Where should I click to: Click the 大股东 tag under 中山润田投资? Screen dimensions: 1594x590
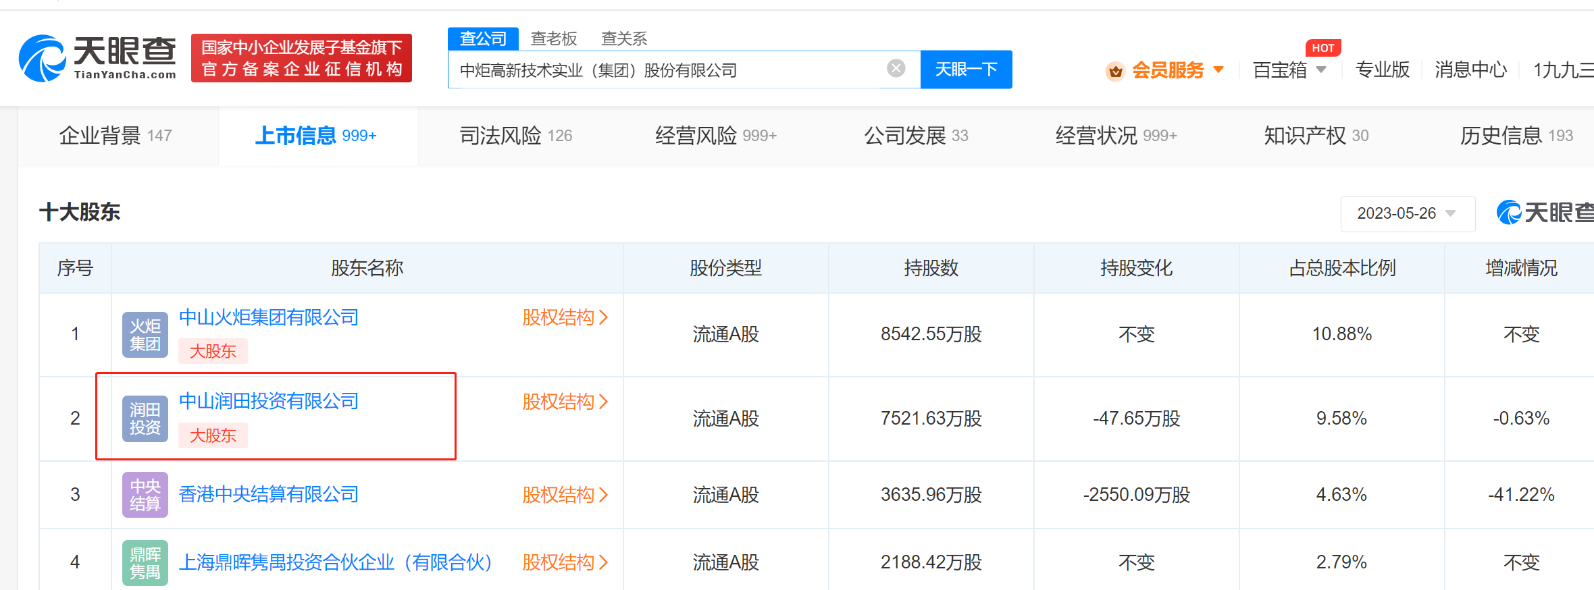[213, 436]
